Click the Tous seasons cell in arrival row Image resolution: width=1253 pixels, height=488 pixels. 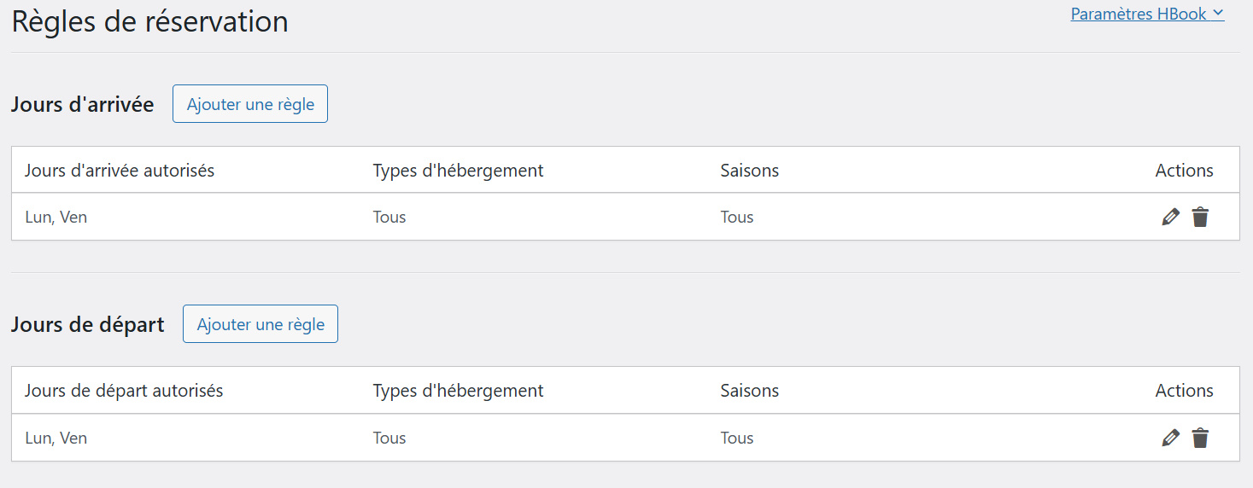[736, 218]
